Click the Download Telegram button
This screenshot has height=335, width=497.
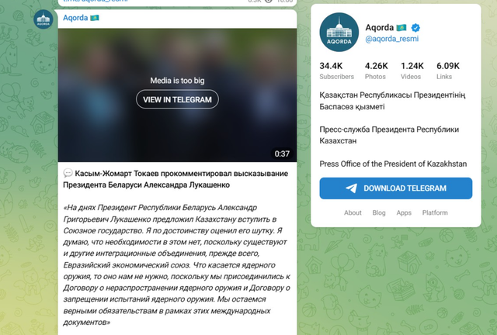point(395,188)
